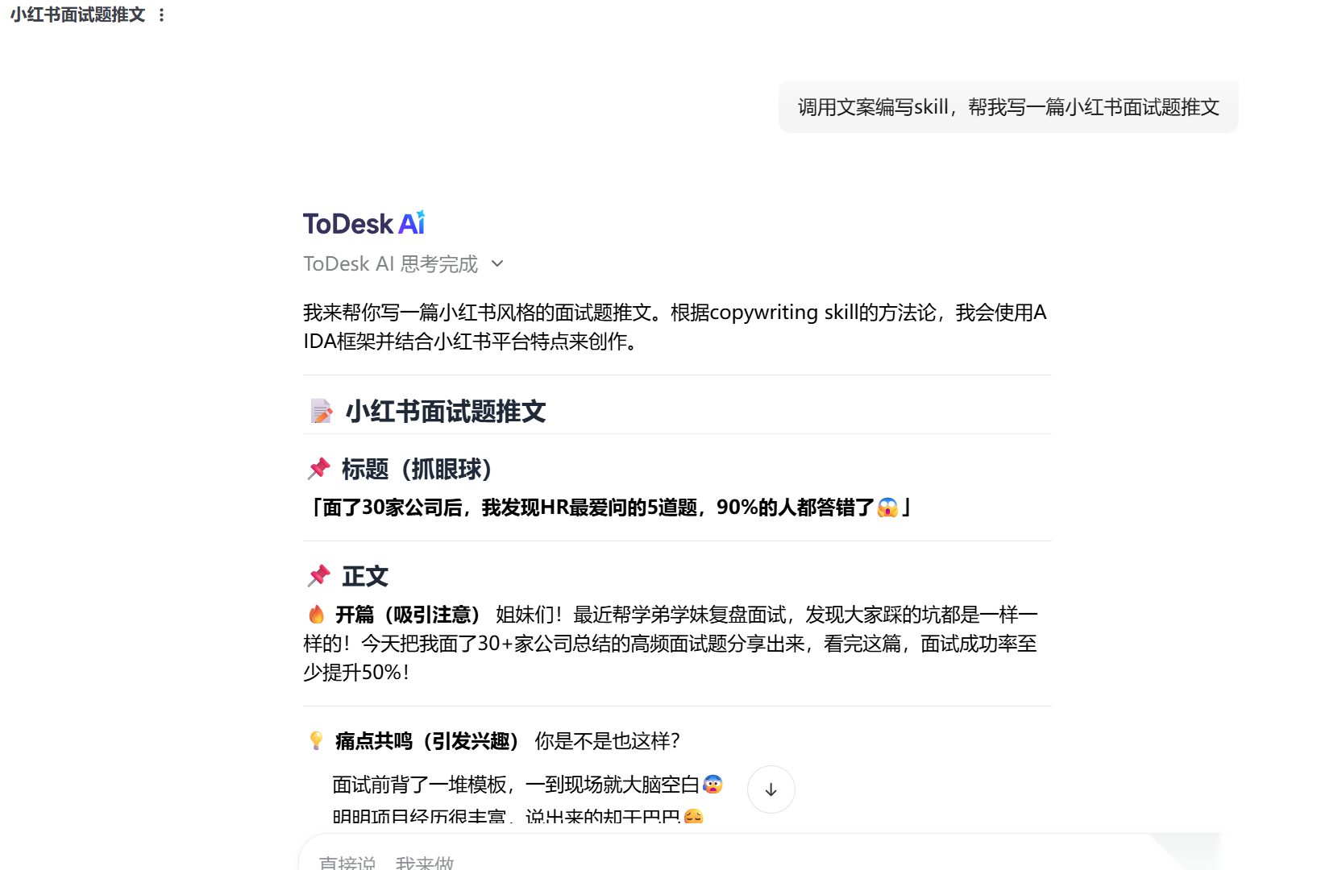This screenshot has height=870, width=1342.
Task: Click the 正文 heading
Action: coord(365,576)
